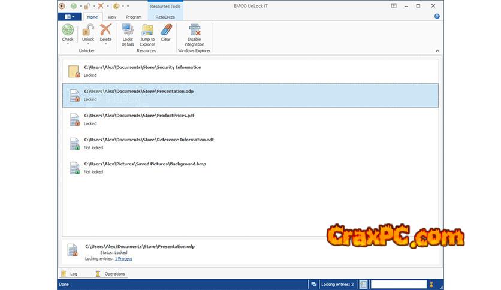Collapse the ribbon using the chevron
Image resolution: width=501 pixels, height=290 pixels.
point(437,51)
